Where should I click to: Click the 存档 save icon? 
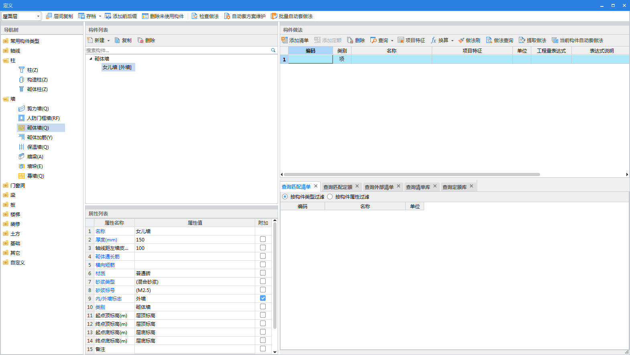[81, 16]
